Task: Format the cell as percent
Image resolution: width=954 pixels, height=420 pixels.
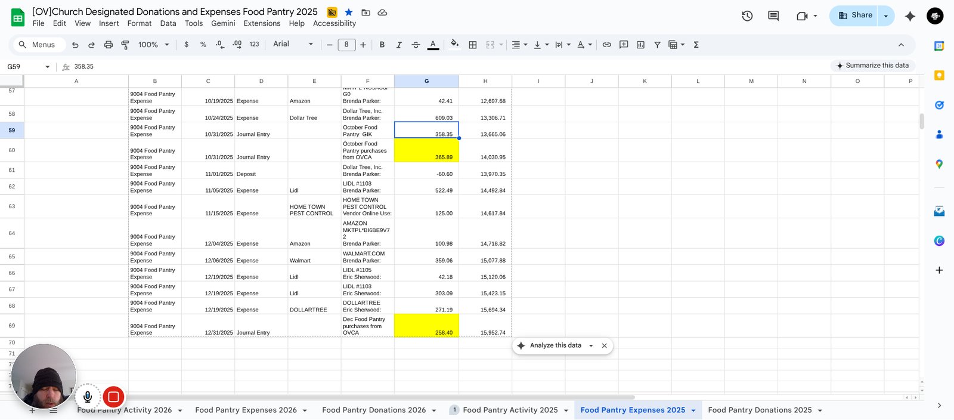Action: [203, 45]
